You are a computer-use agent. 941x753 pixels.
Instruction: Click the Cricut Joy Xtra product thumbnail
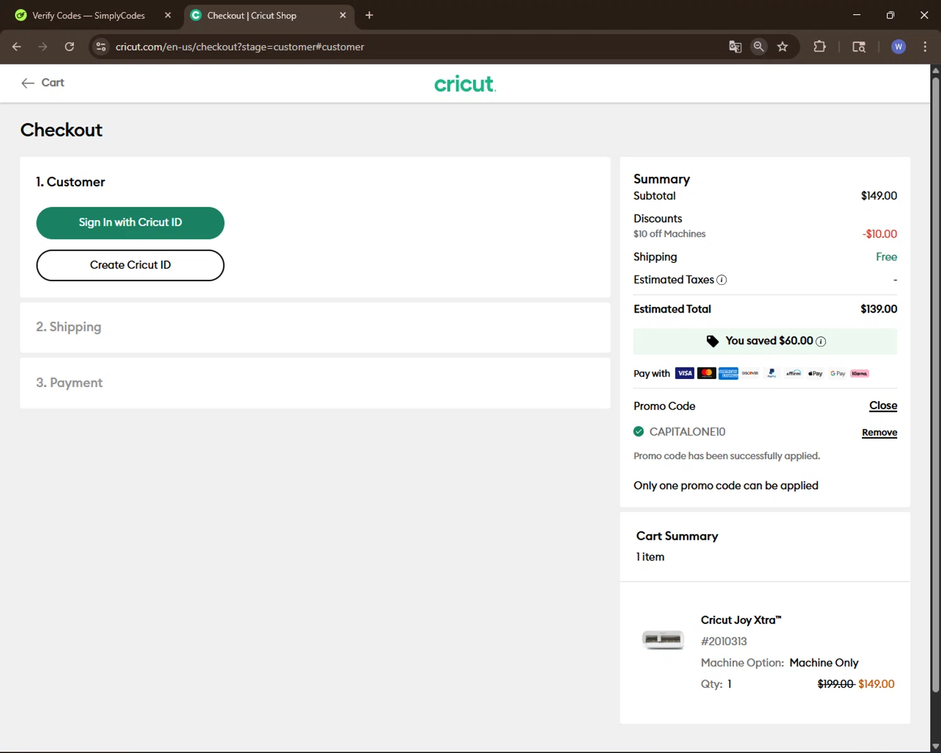click(663, 639)
